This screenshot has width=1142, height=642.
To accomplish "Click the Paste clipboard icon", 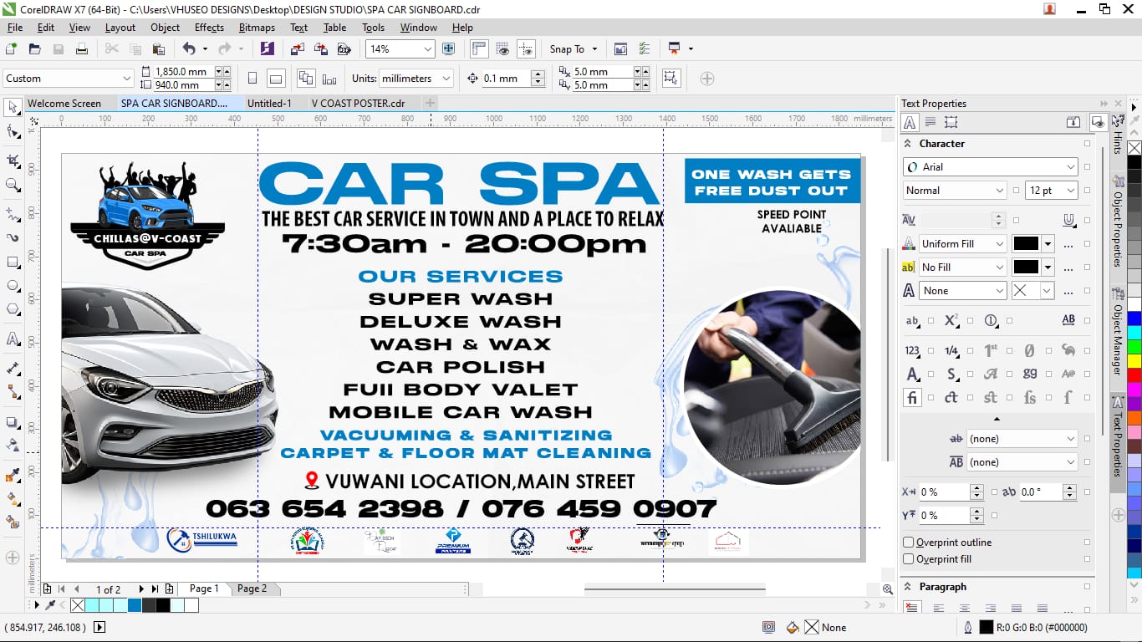I will coord(159,49).
